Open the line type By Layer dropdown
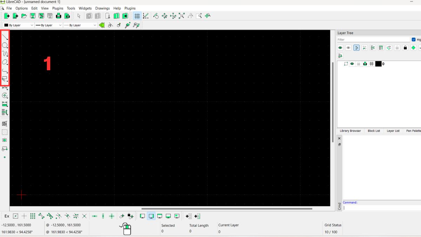Image resolution: width=421 pixels, height=237 pixels. click(80, 25)
